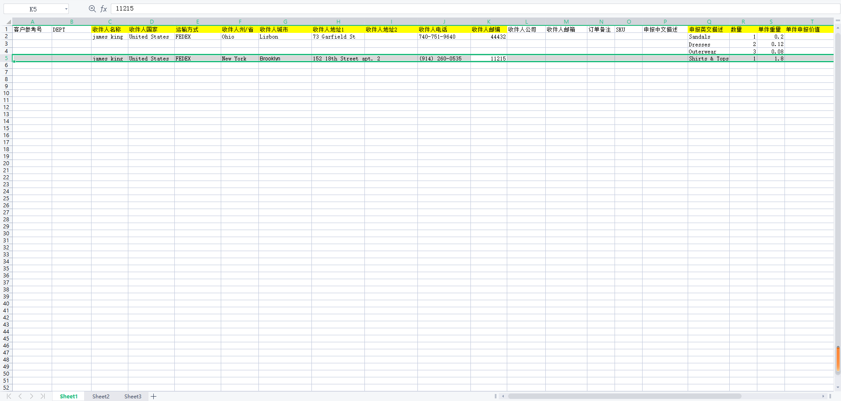
Task: Select the cell containing Brooklyn
Action: pos(285,58)
